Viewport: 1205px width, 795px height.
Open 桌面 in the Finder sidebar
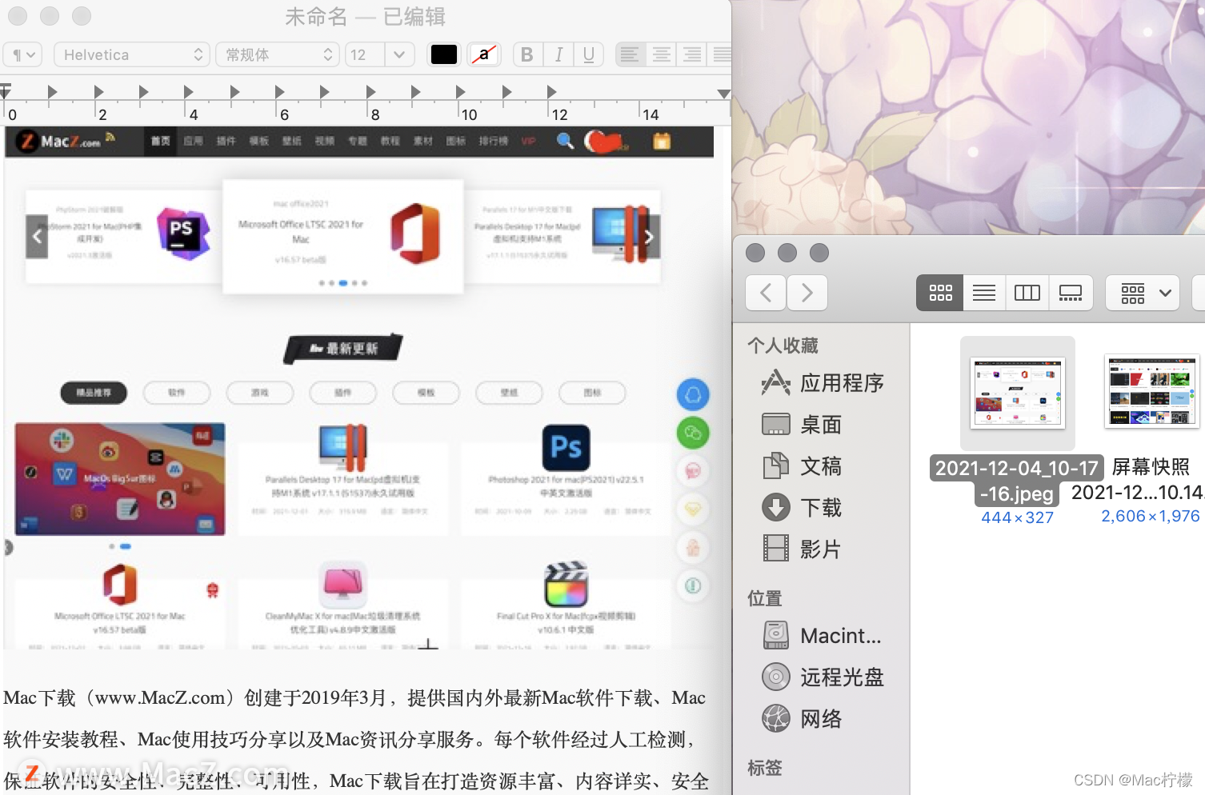[802, 425]
